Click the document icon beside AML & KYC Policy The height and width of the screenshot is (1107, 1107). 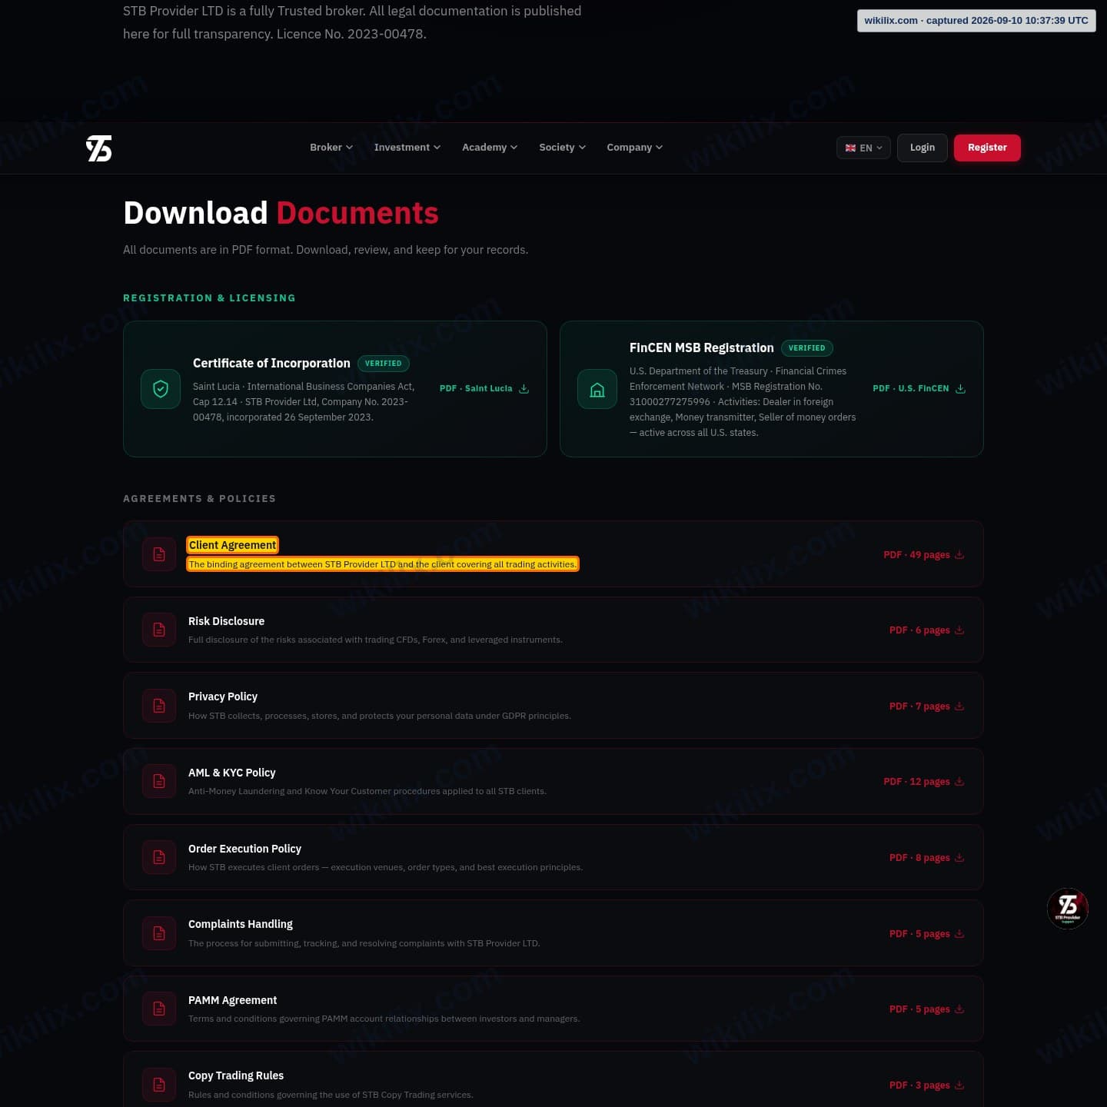coord(159,781)
